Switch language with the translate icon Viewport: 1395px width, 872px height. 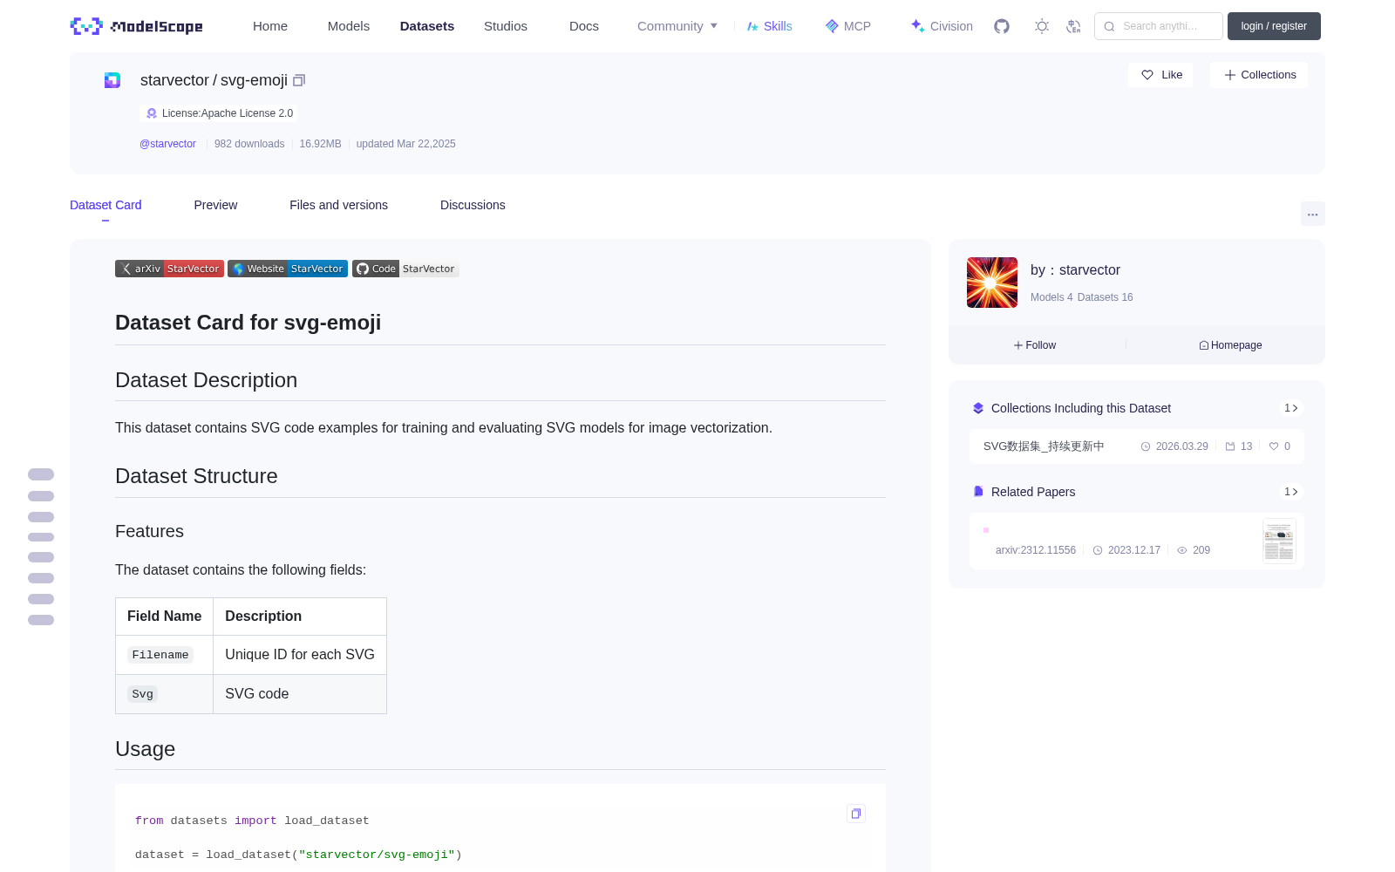click(x=1073, y=26)
